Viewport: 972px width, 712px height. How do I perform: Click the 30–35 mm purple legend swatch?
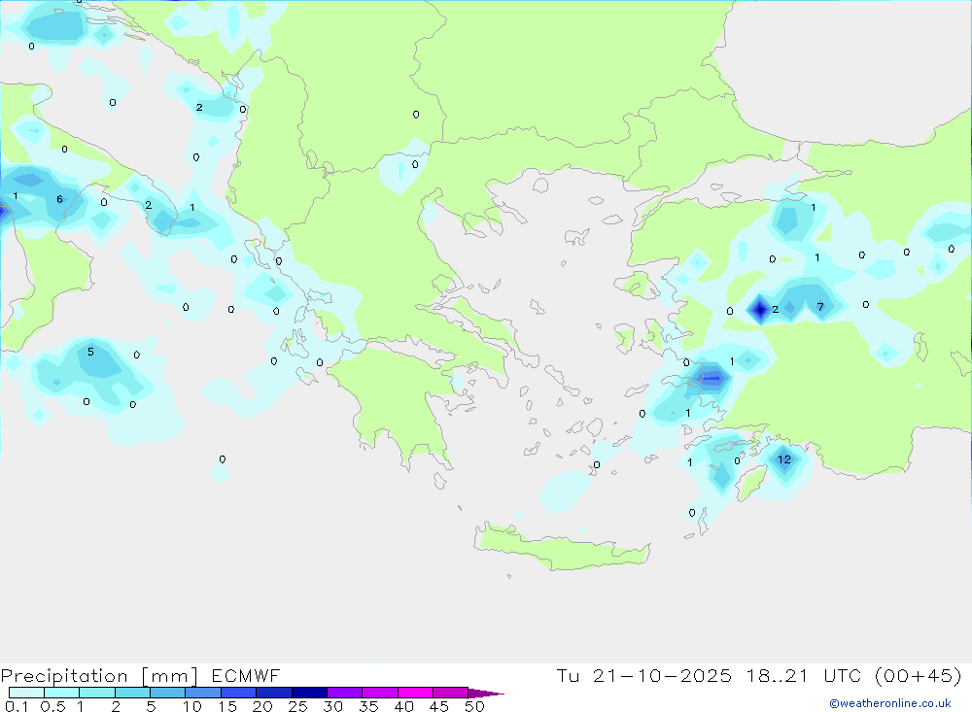(344, 693)
